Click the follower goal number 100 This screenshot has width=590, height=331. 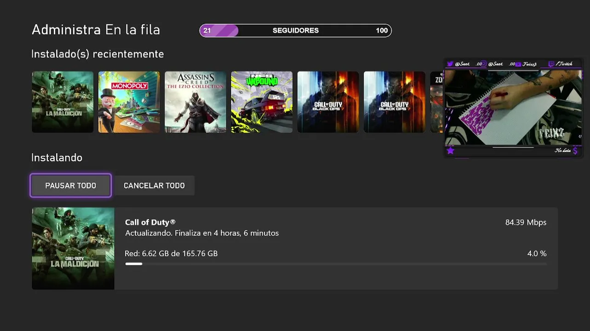(382, 30)
